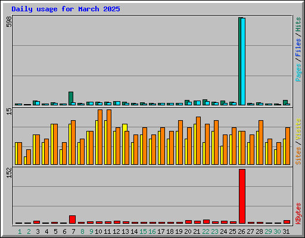Click day label 11 on the x-axis
This screenshot has height=238, width=305.
[x=107, y=231]
